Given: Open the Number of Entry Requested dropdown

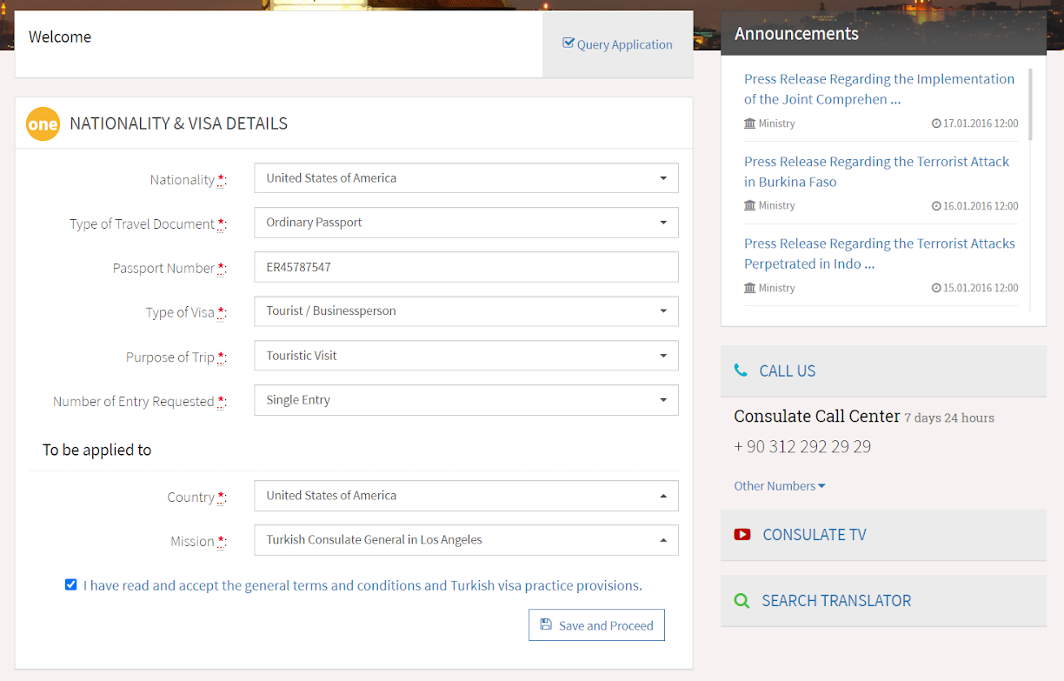Looking at the screenshot, I should 466,400.
